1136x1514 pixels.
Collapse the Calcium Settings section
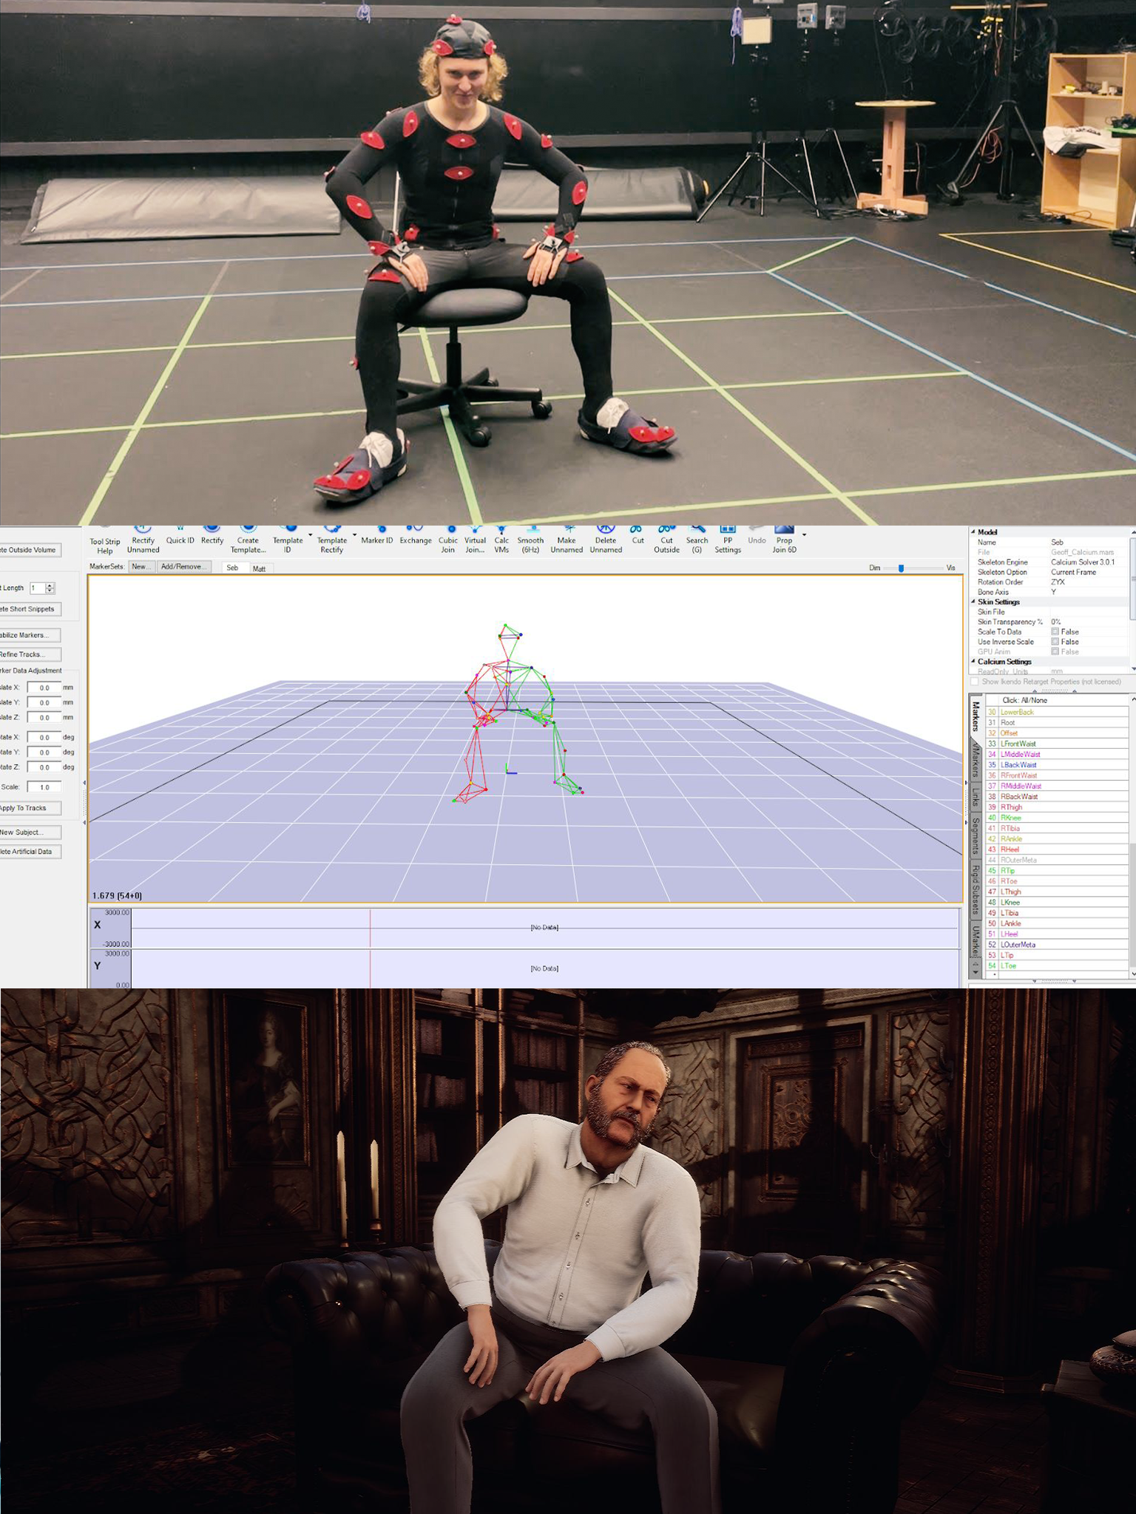pyautogui.click(x=973, y=662)
